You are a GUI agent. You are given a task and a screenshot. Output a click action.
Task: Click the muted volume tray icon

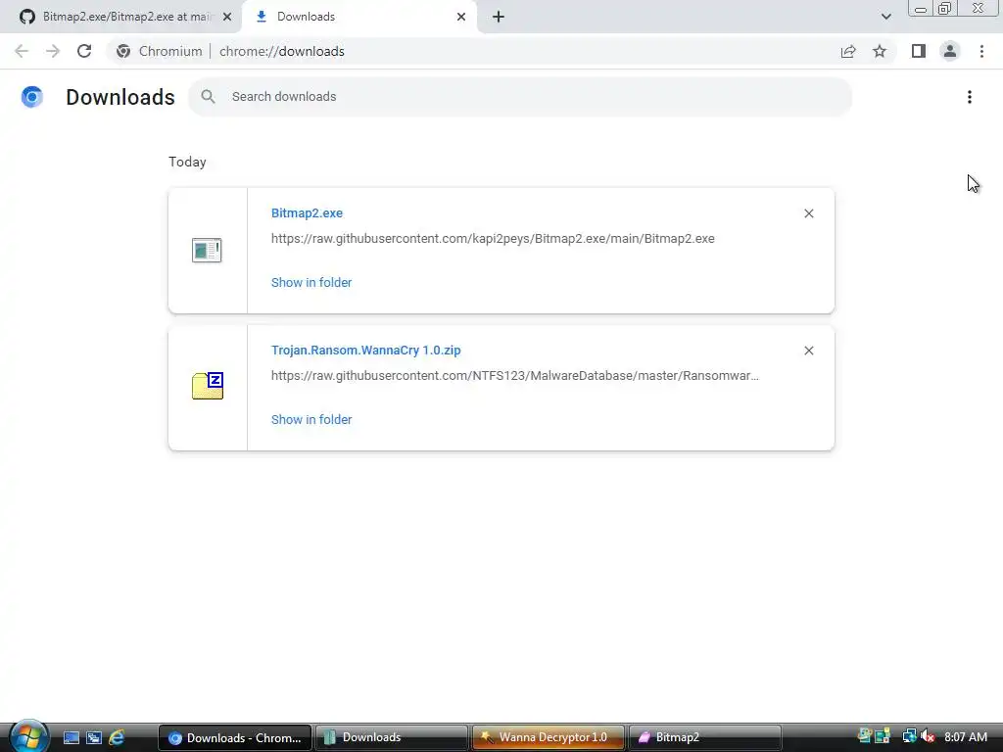(927, 736)
